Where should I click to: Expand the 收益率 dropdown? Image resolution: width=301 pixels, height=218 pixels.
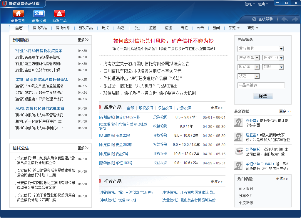[257, 67]
